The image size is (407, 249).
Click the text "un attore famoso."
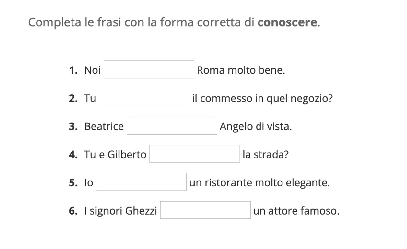(296, 211)
